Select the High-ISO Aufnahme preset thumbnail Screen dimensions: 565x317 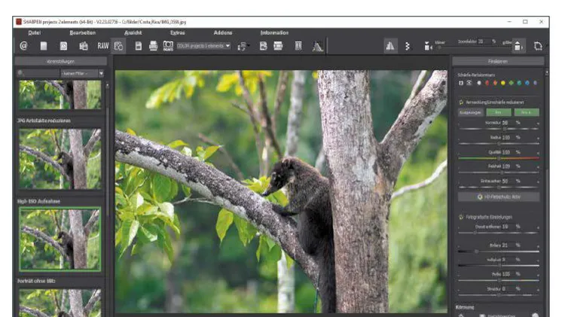coord(60,239)
